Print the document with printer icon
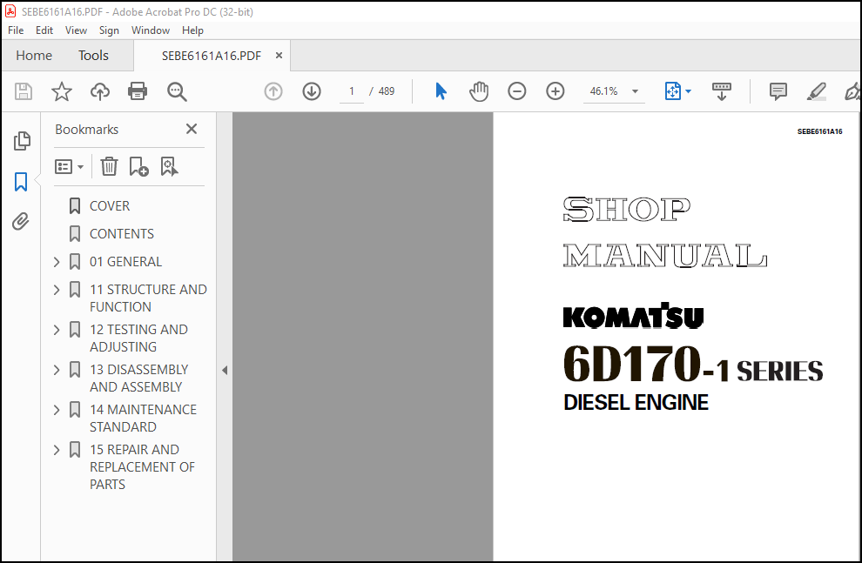This screenshot has height=563, width=862. (x=138, y=91)
